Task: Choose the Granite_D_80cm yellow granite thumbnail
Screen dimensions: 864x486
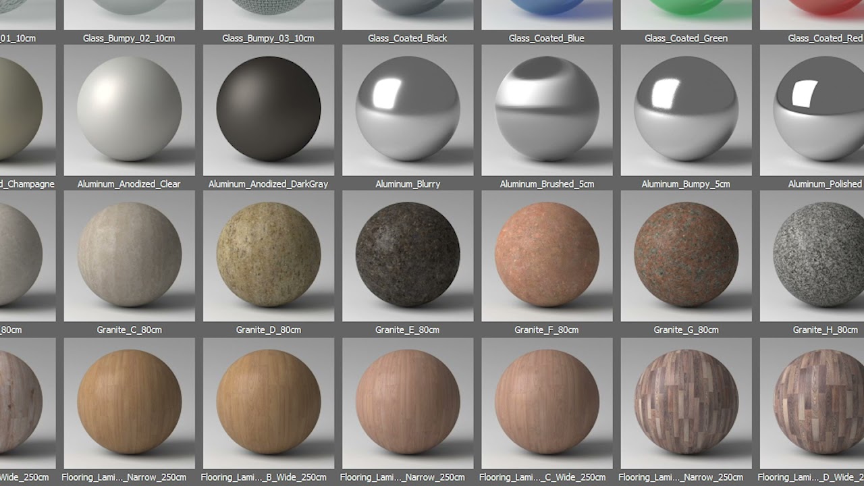Action: click(268, 256)
